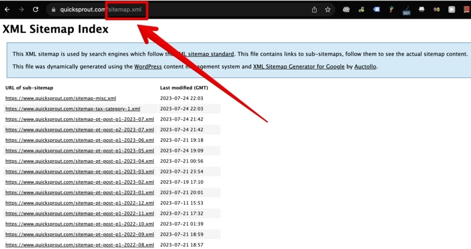Open sitemap-pt-post-p1-2023-05.xml link

coord(79,151)
